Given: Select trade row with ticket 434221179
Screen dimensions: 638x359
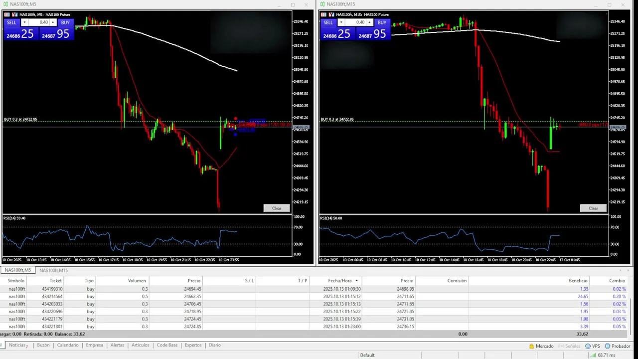Looking at the screenshot, I should click(314, 319).
